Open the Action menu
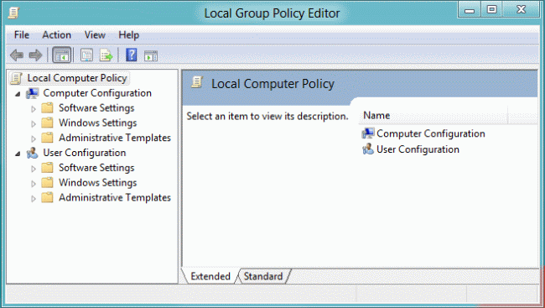 pyautogui.click(x=57, y=34)
